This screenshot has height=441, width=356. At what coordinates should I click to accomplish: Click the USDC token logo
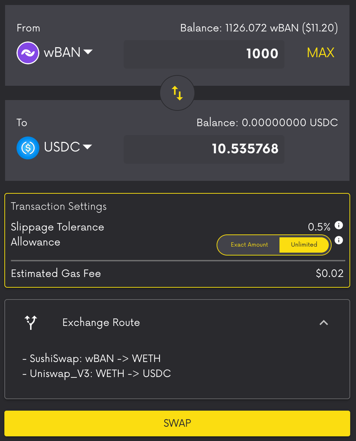(28, 148)
